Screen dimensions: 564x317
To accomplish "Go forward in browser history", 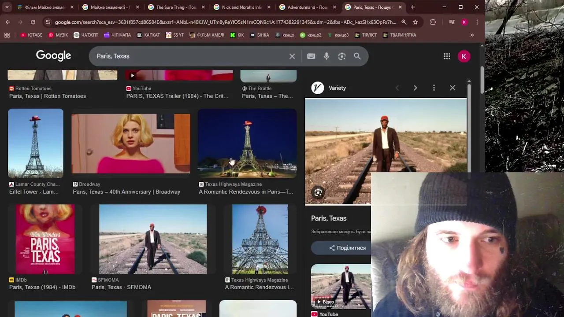I will tap(20, 22).
